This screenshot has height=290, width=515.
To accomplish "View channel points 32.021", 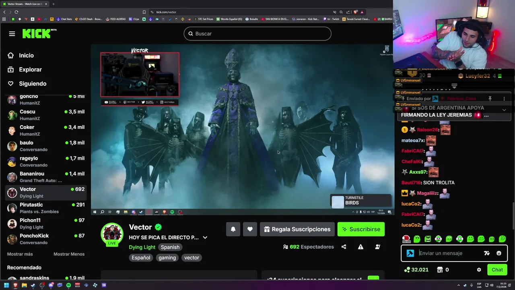I will (x=416, y=270).
